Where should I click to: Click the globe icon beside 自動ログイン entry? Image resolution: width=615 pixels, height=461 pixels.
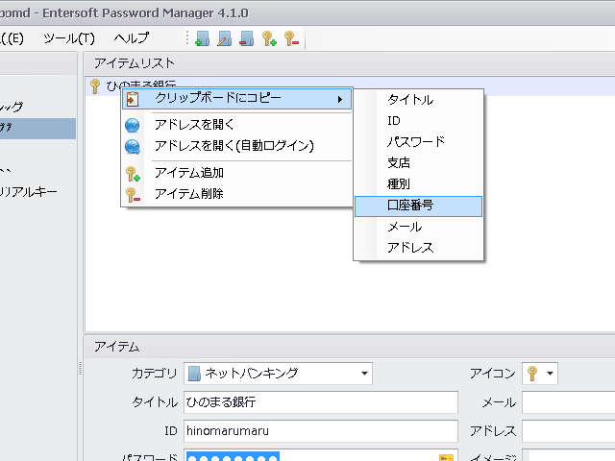[133, 147]
